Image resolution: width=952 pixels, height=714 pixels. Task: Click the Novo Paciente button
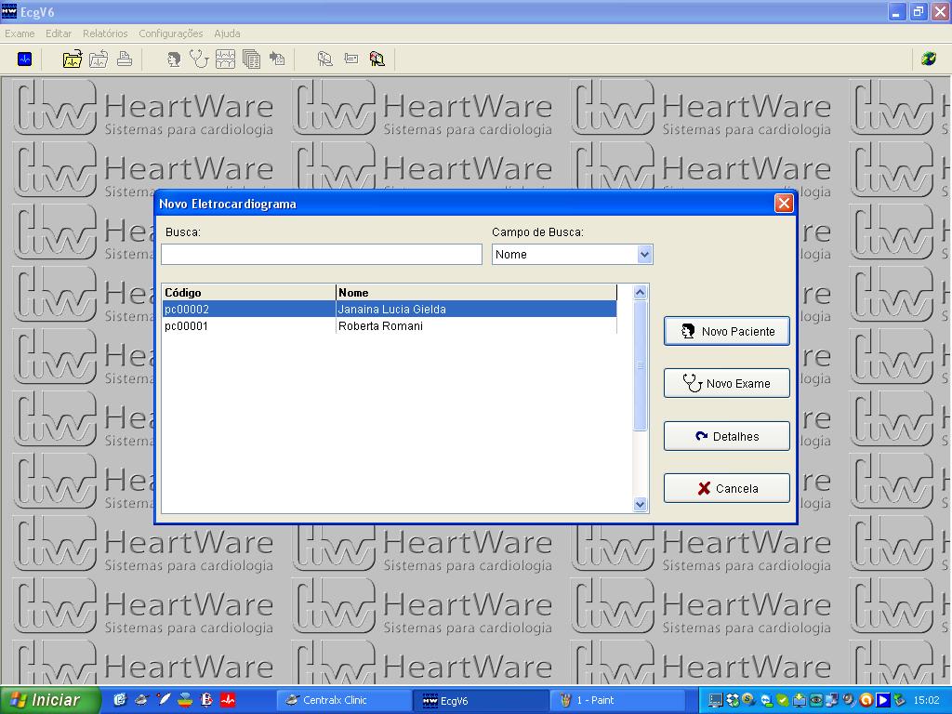(727, 332)
